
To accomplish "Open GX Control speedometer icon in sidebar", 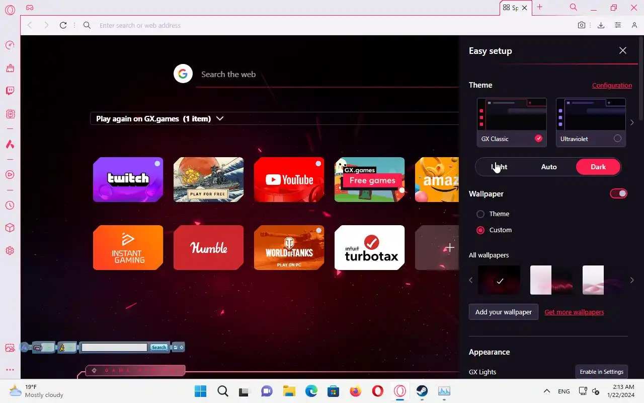I will (10, 45).
